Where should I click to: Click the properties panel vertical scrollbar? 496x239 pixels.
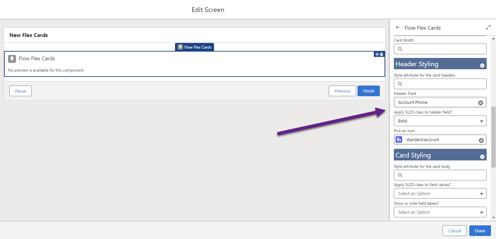pyautogui.click(x=493, y=136)
